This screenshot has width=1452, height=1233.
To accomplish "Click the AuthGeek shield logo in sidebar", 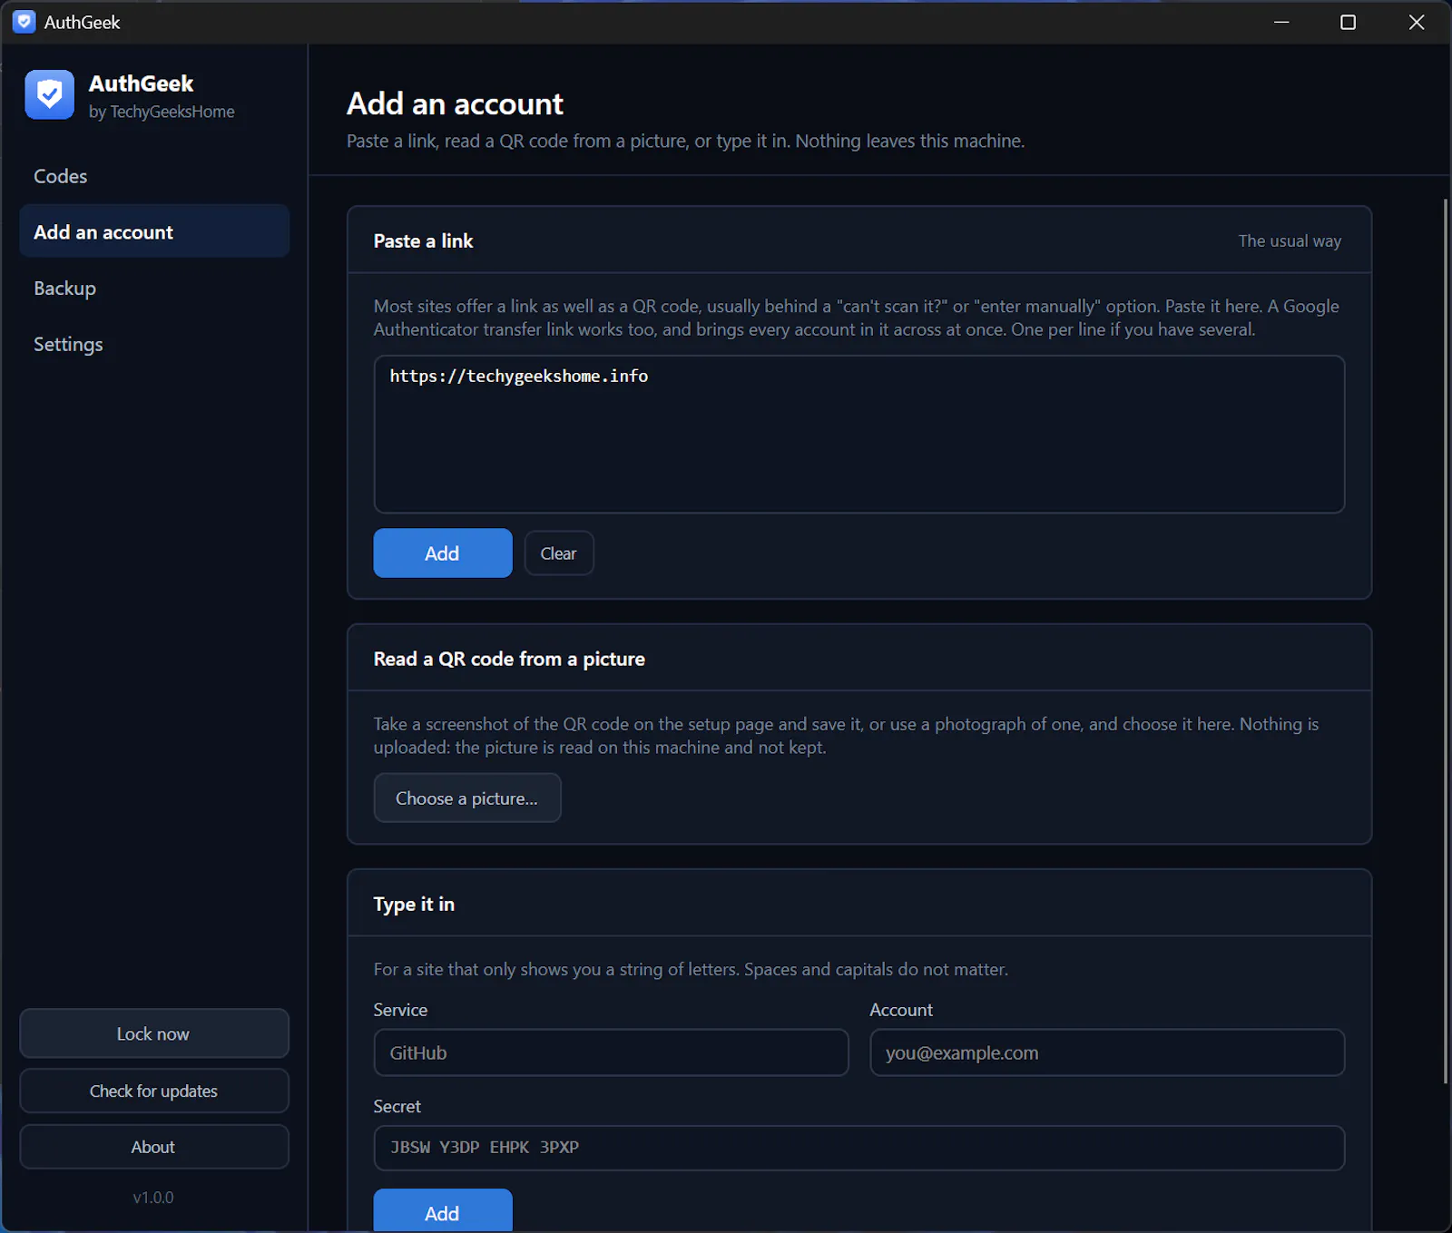I will pyautogui.click(x=50, y=94).
